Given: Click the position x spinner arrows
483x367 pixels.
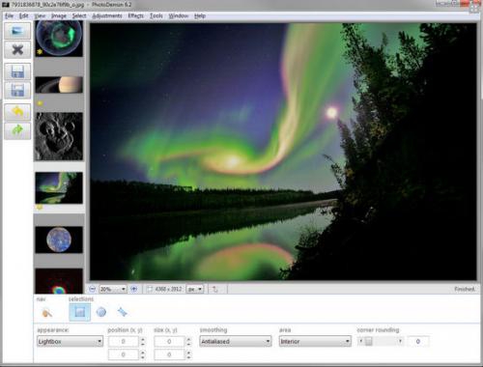Looking at the screenshot, I should click(143, 341).
